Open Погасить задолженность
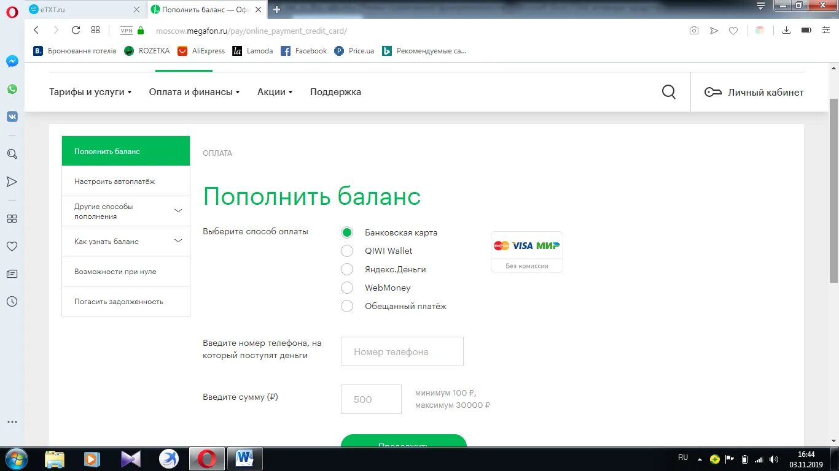Viewport: 839px width, 471px height. pos(126,301)
